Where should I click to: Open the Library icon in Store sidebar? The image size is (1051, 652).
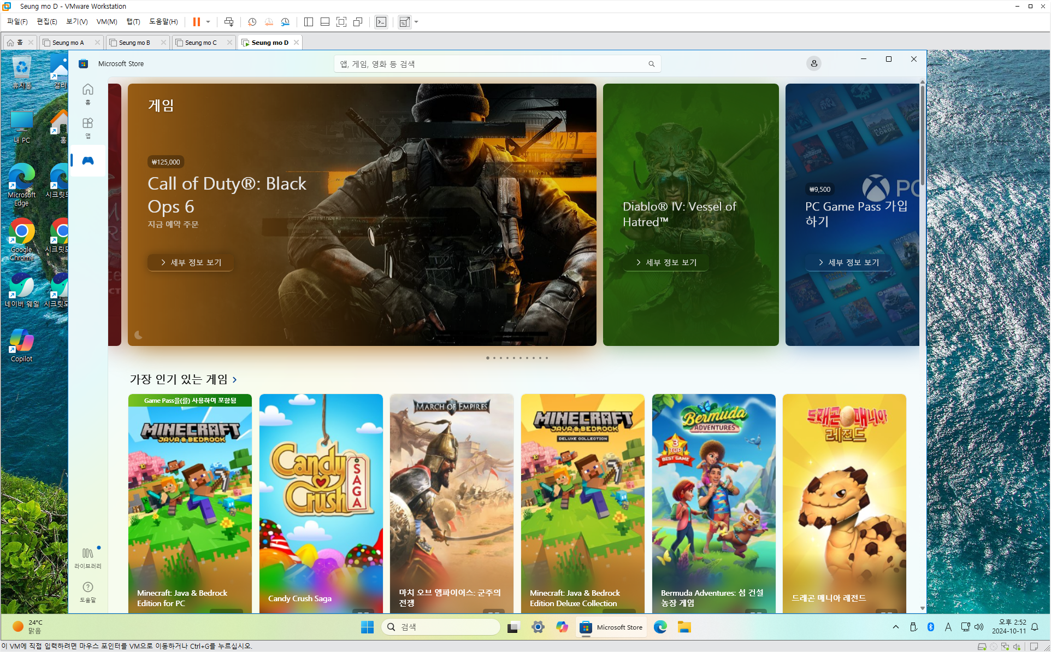pos(87,557)
